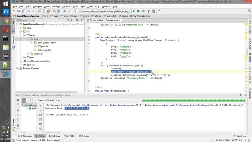
Task: Click the search everywhere magnifier icon
Action: [249, 11]
